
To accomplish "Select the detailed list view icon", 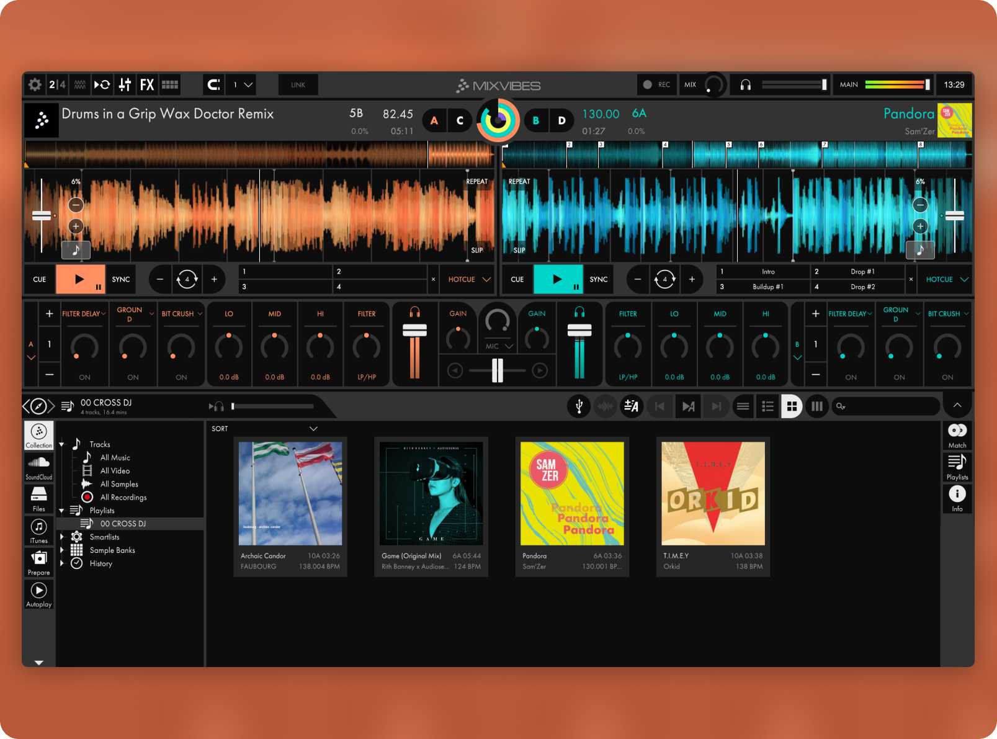I will pyautogui.click(x=767, y=406).
